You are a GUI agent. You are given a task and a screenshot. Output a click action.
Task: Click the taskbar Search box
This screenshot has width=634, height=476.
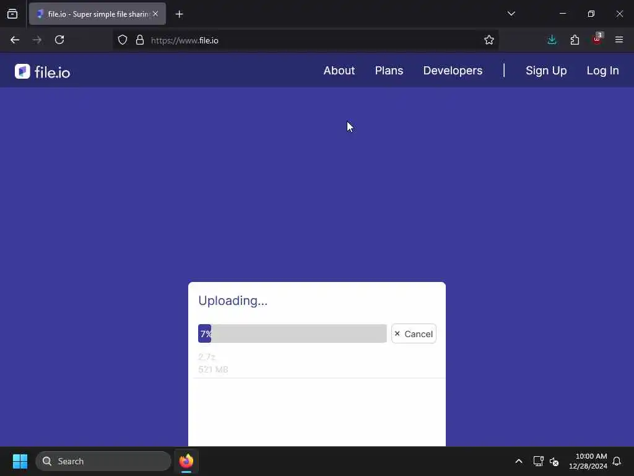point(103,461)
